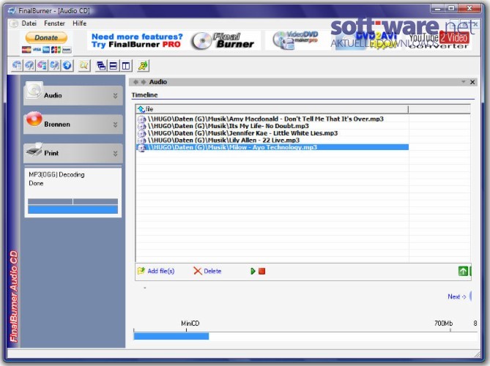The height and width of the screenshot is (366, 490).
Task: Click the file column header
Action: point(272,109)
